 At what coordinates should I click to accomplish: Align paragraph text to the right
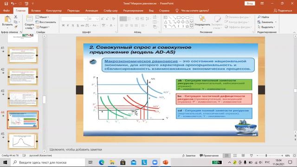pos(131,26)
